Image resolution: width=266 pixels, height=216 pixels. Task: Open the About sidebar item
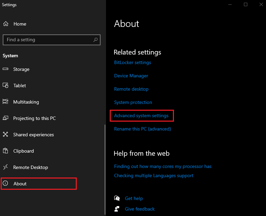39,184
